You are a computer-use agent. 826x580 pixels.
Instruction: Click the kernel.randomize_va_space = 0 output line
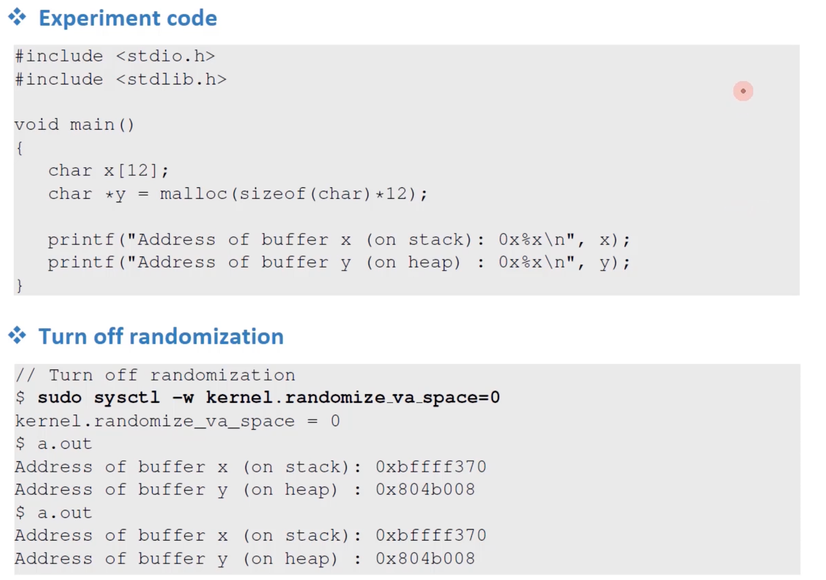(x=177, y=421)
